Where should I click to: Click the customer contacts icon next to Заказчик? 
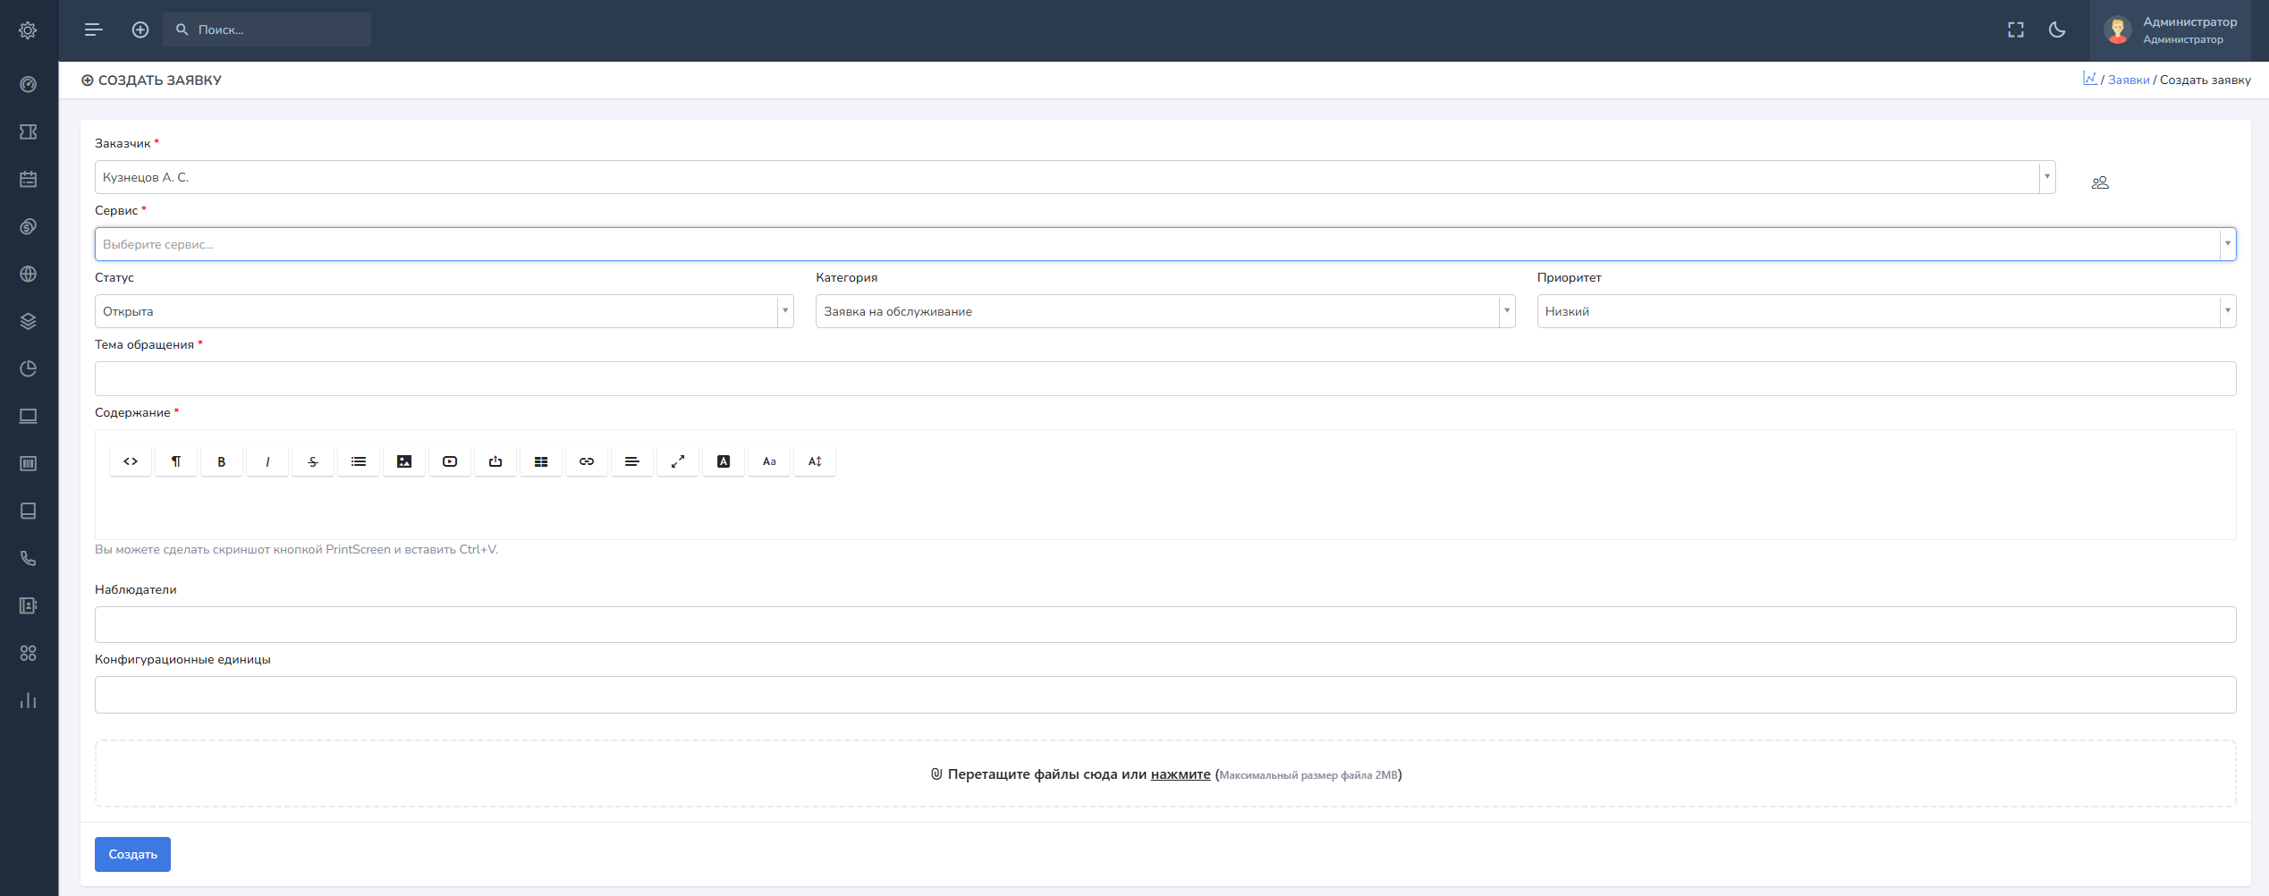click(2100, 182)
